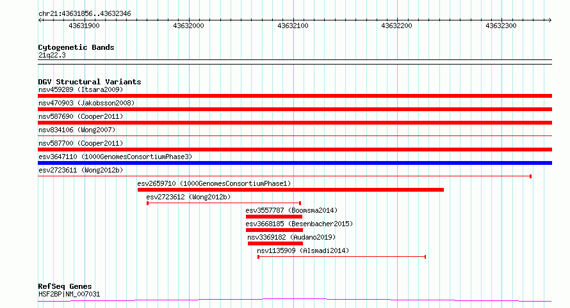570x308 pixels.
Task: Open the nsv3369182 (Audano2019) label
Action: point(291,237)
